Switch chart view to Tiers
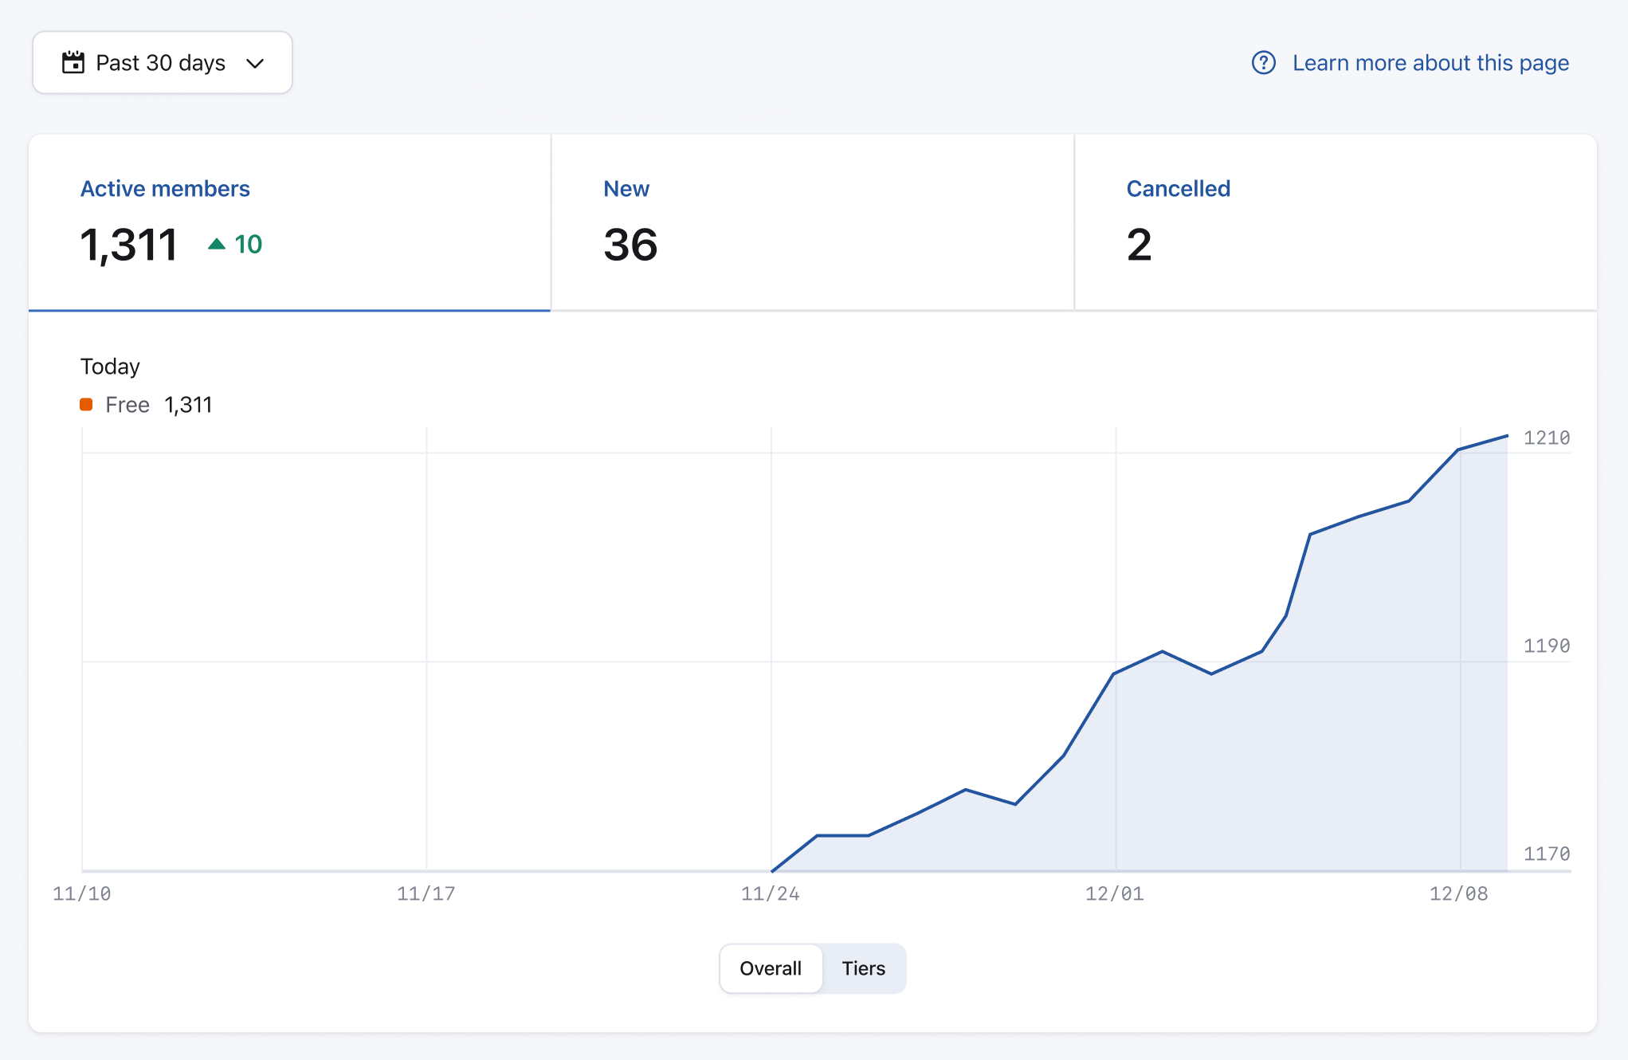The height and width of the screenshot is (1060, 1628). [x=863, y=968]
